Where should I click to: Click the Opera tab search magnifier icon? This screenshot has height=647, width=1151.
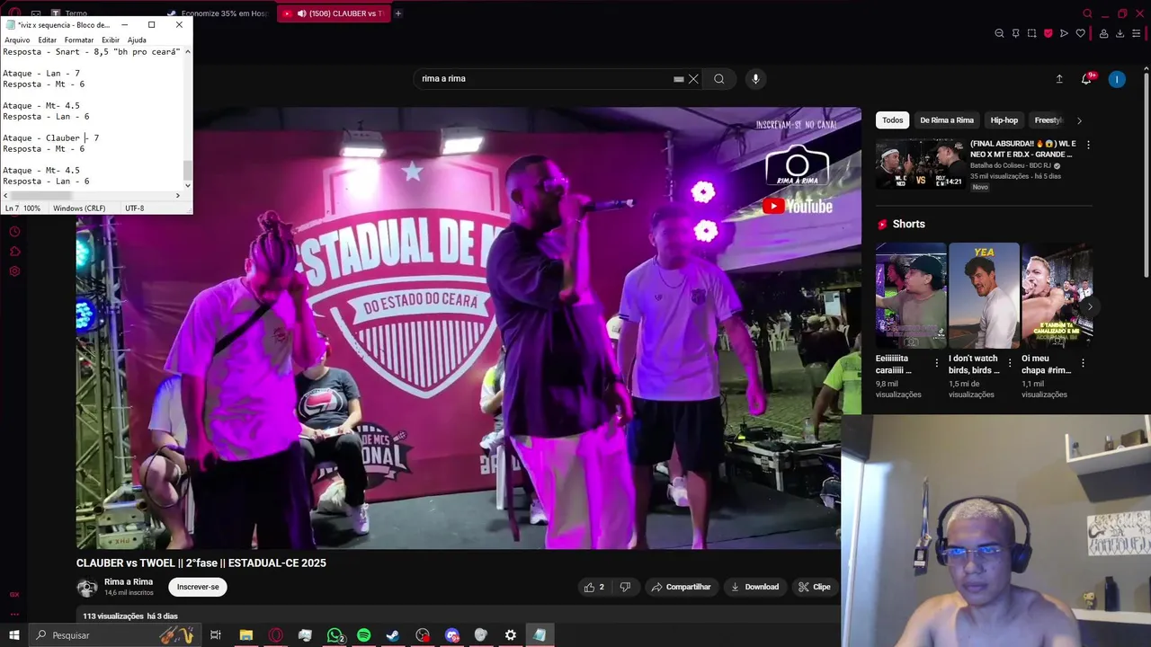point(1087,13)
